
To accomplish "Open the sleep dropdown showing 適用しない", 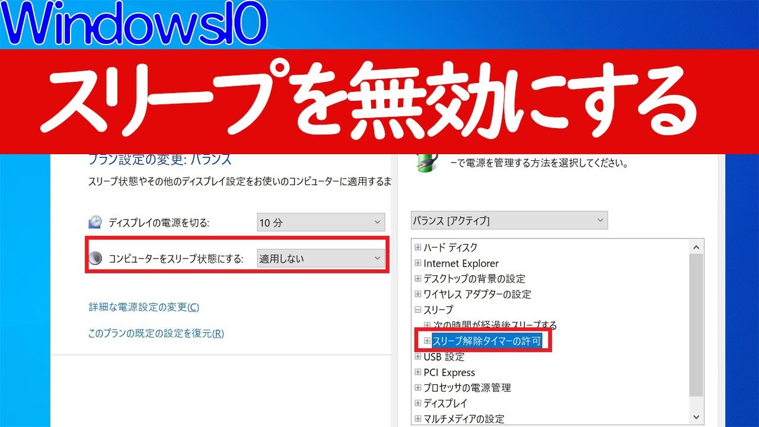I will click(321, 258).
